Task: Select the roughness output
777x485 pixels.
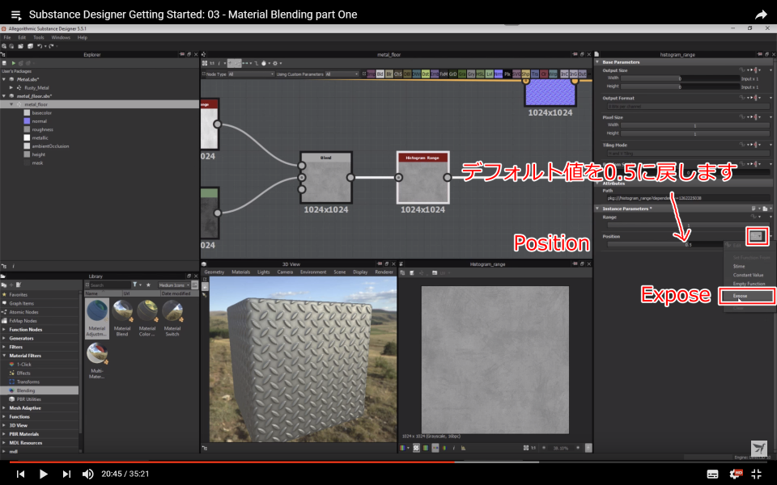Action: click(42, 129)
